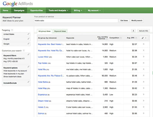Add Hotel Riu Ca... ad group via arrow icon
The height and width of the screenshot is (117, 153).
click(x=143, y=50)
